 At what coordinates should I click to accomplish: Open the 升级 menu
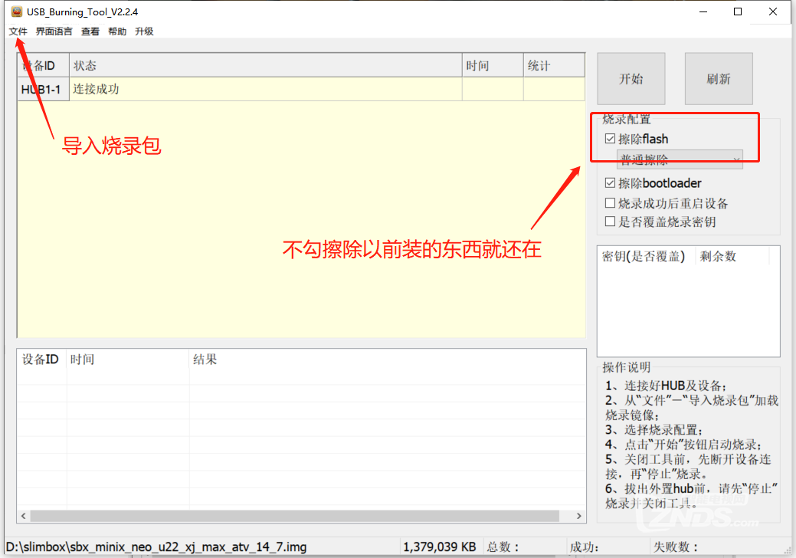[144, 31]
